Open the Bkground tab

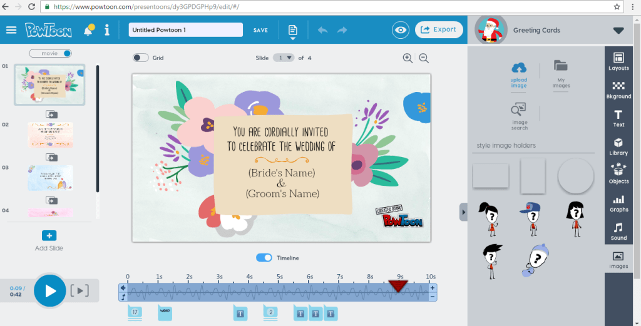[x=618, y=90]
